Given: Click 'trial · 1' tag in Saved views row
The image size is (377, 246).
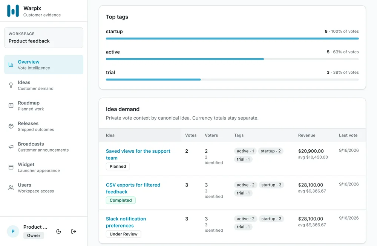Looking at the screenshot, I should tap(243, 159).
